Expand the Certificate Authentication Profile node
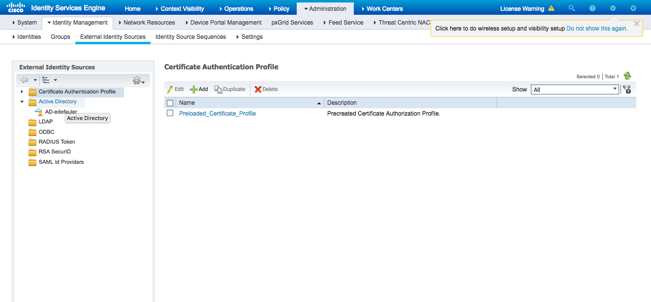 click(22, 91)
